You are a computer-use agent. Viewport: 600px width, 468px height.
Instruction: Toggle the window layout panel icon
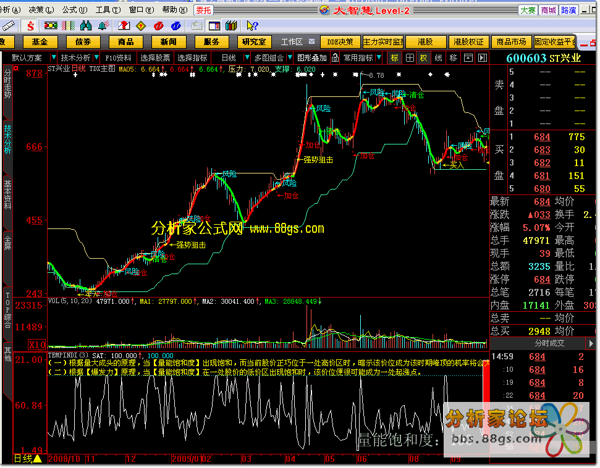click(214, 25)
